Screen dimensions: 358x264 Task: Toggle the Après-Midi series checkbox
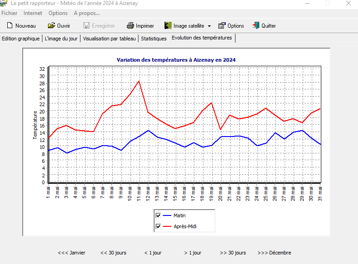coord(158,226)
